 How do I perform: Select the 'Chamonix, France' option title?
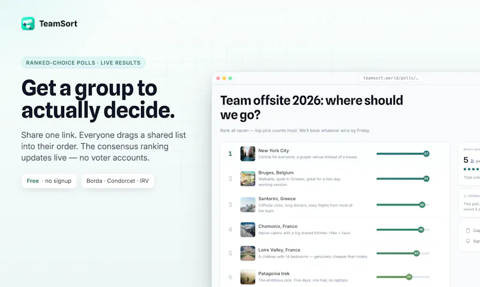coord(278,226)
